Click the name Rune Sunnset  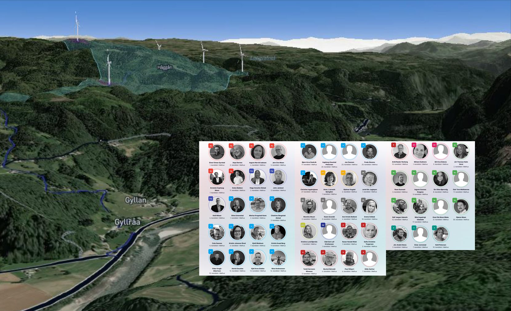[x=400, y=189]
